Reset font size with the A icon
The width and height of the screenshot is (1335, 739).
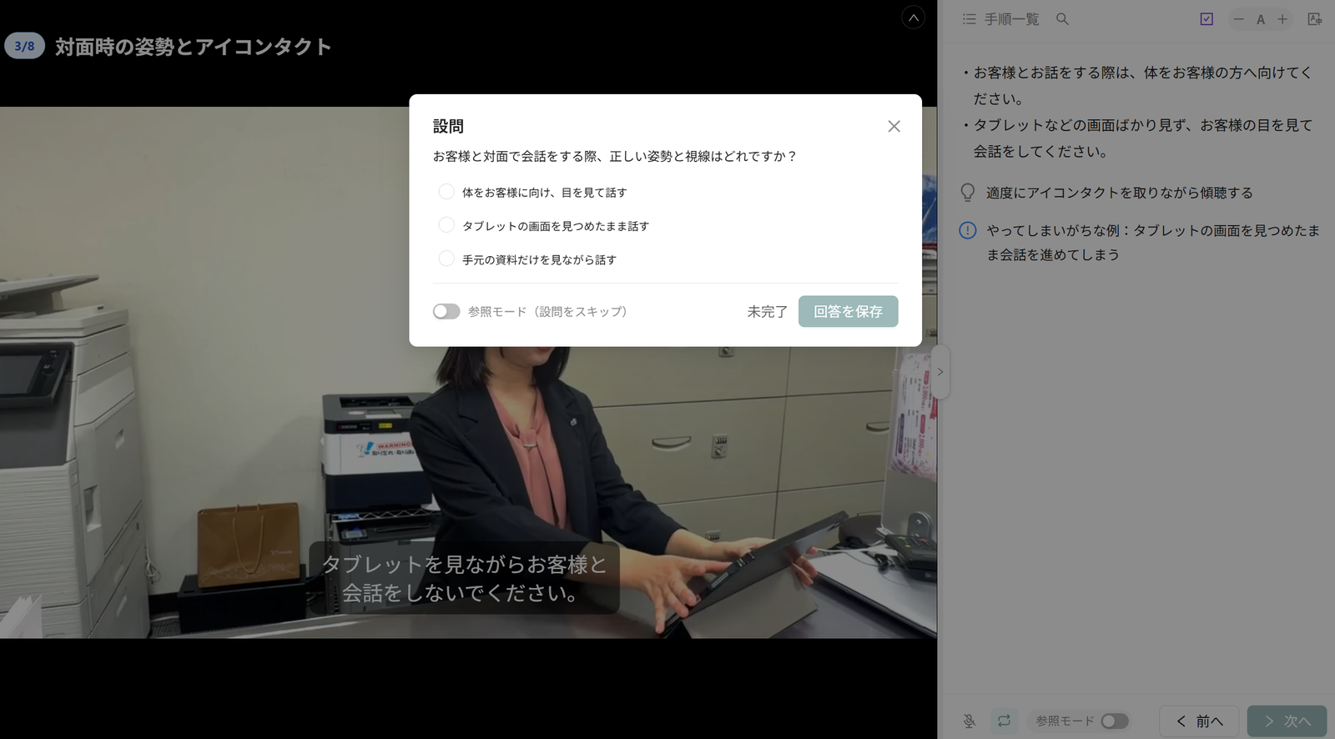click(1261, 19)
